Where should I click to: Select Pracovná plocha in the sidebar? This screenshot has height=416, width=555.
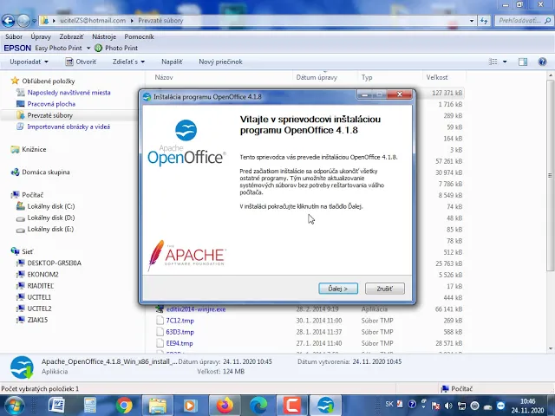pyautogui.click(x=51, y=104)
